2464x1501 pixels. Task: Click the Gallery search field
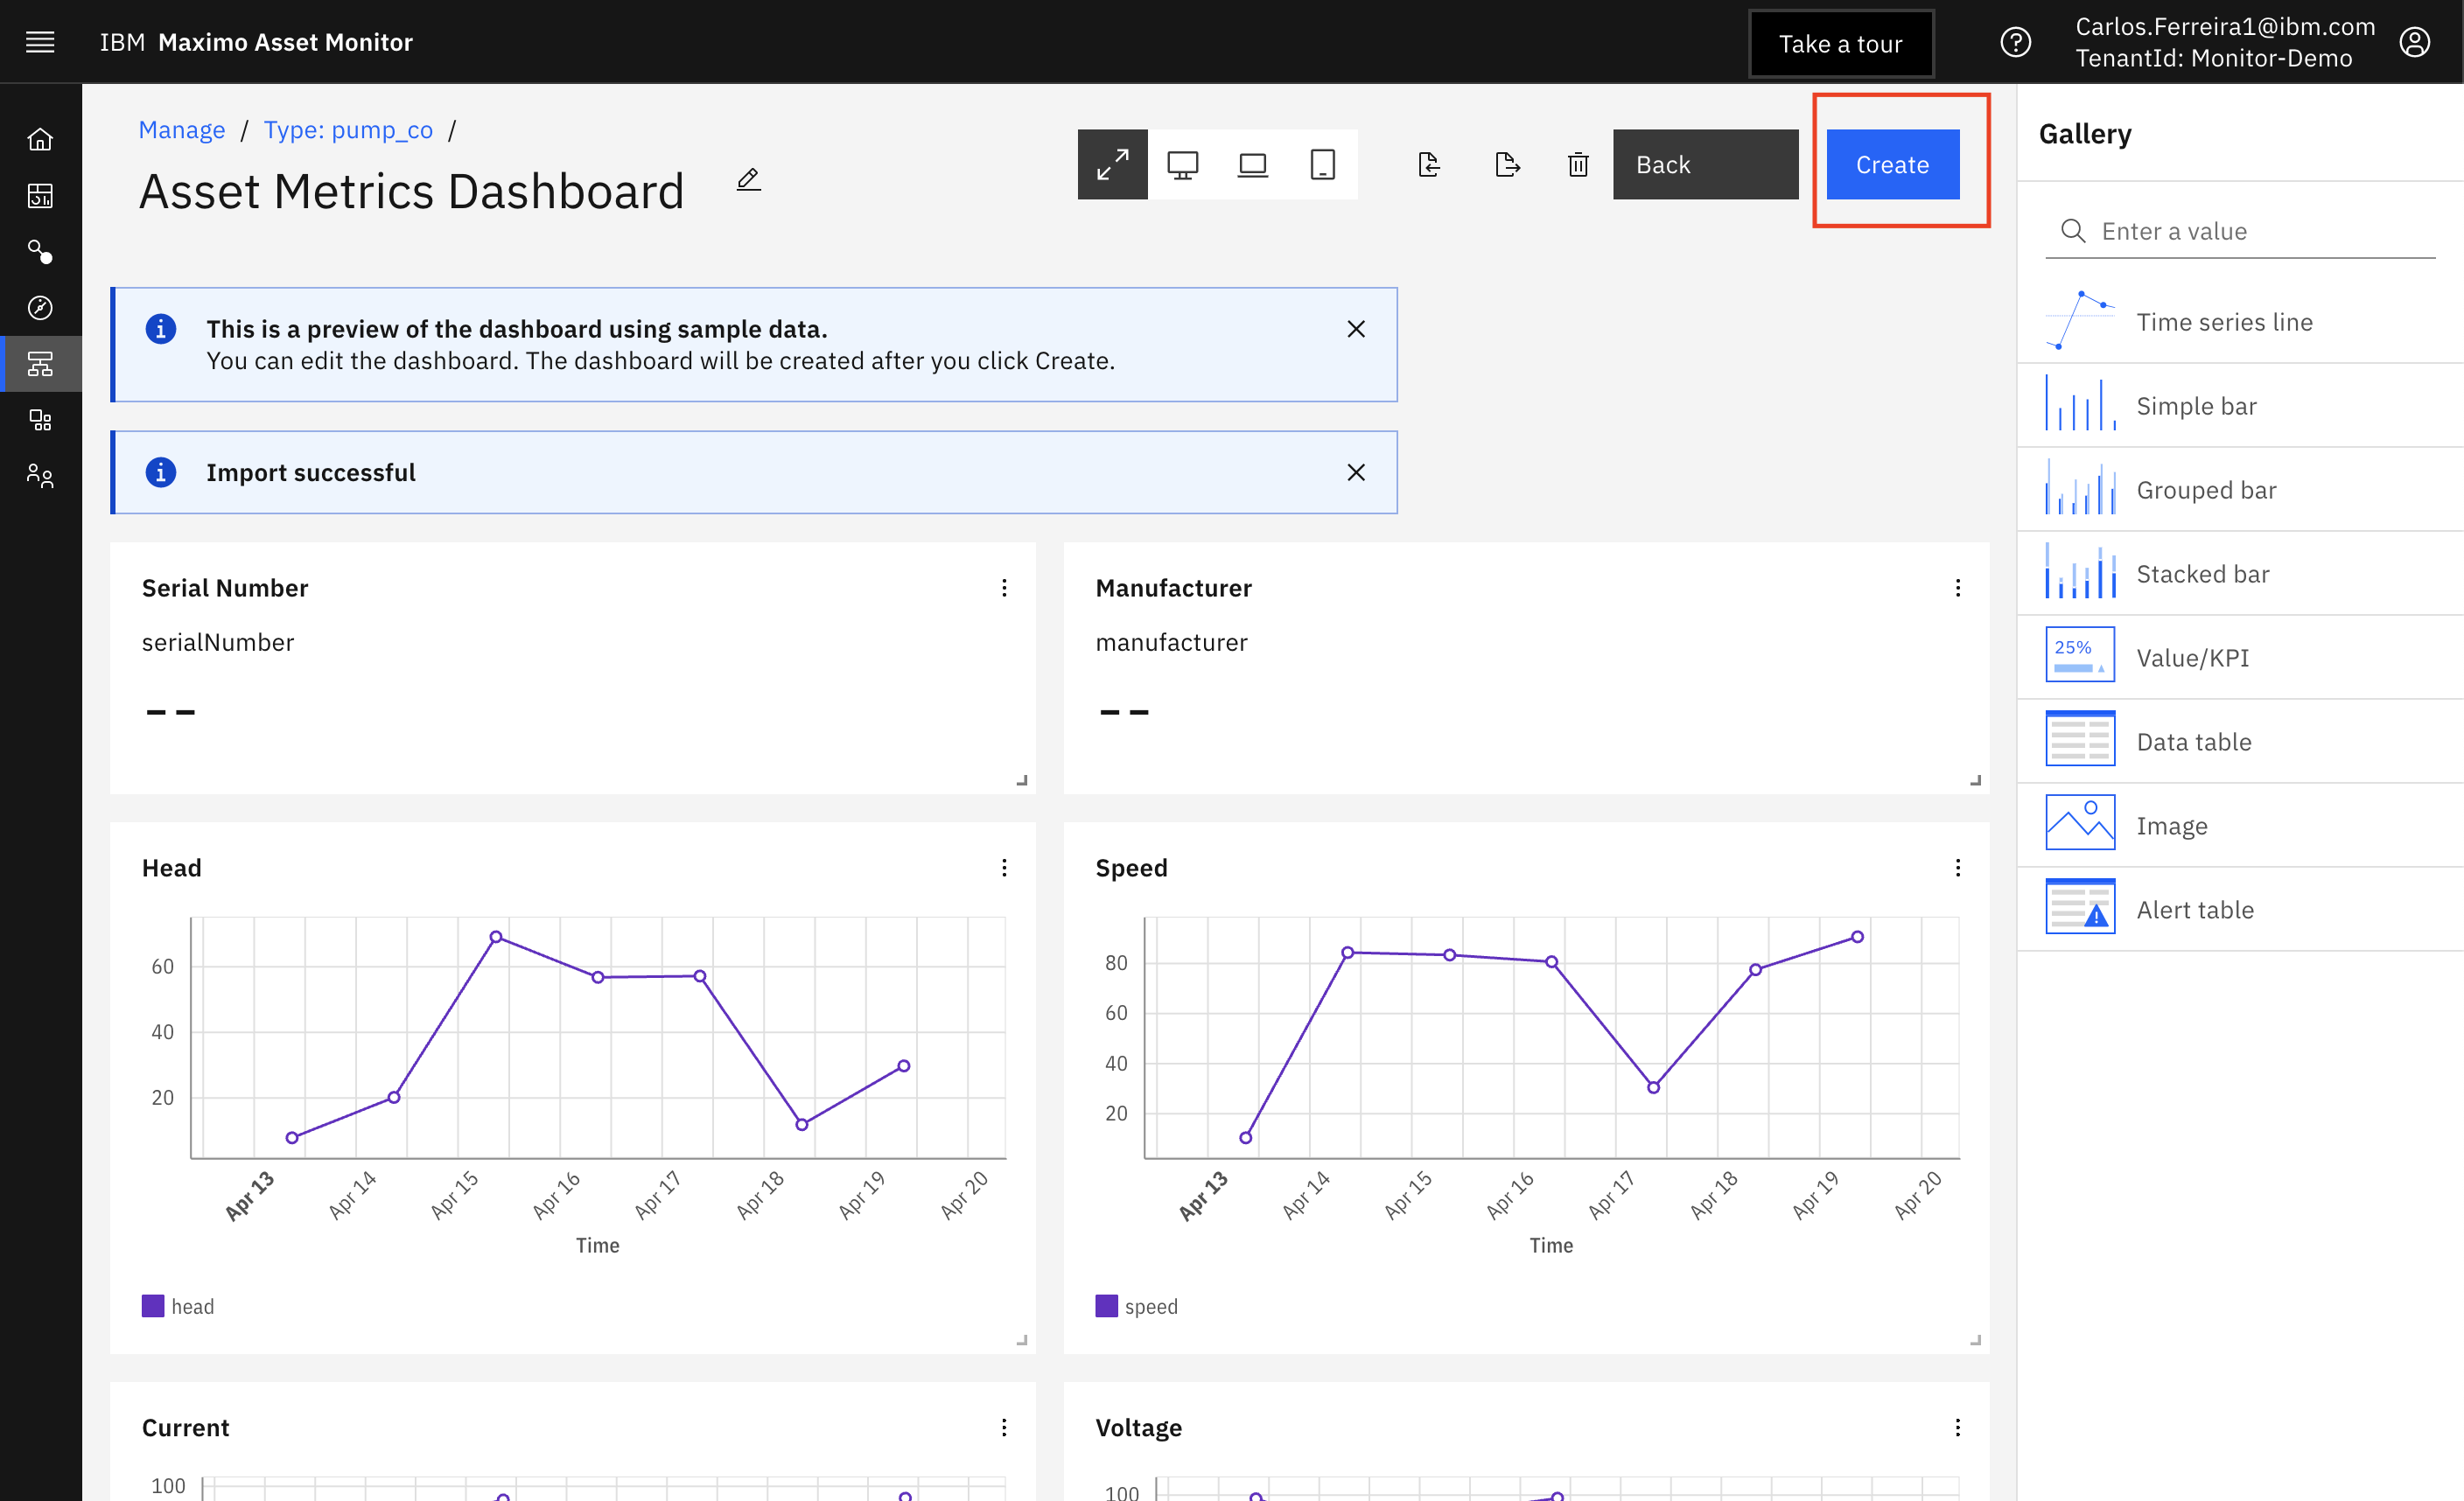[x=2240, y=231]
